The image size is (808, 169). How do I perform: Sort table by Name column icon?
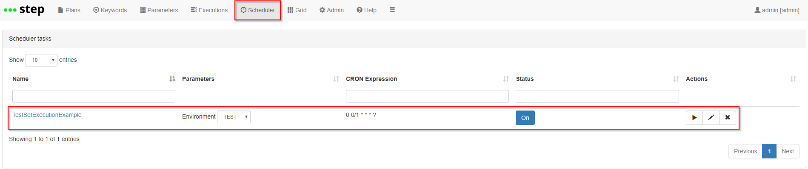172,79
